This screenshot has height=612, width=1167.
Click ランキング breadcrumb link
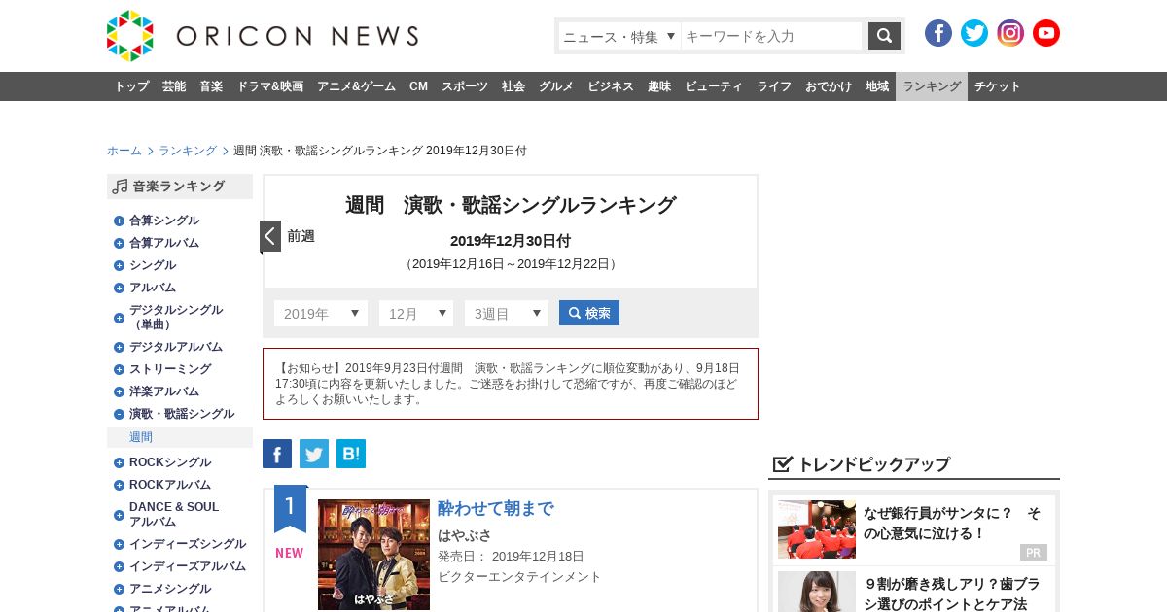pyautogui.click(x=188, y=151)
